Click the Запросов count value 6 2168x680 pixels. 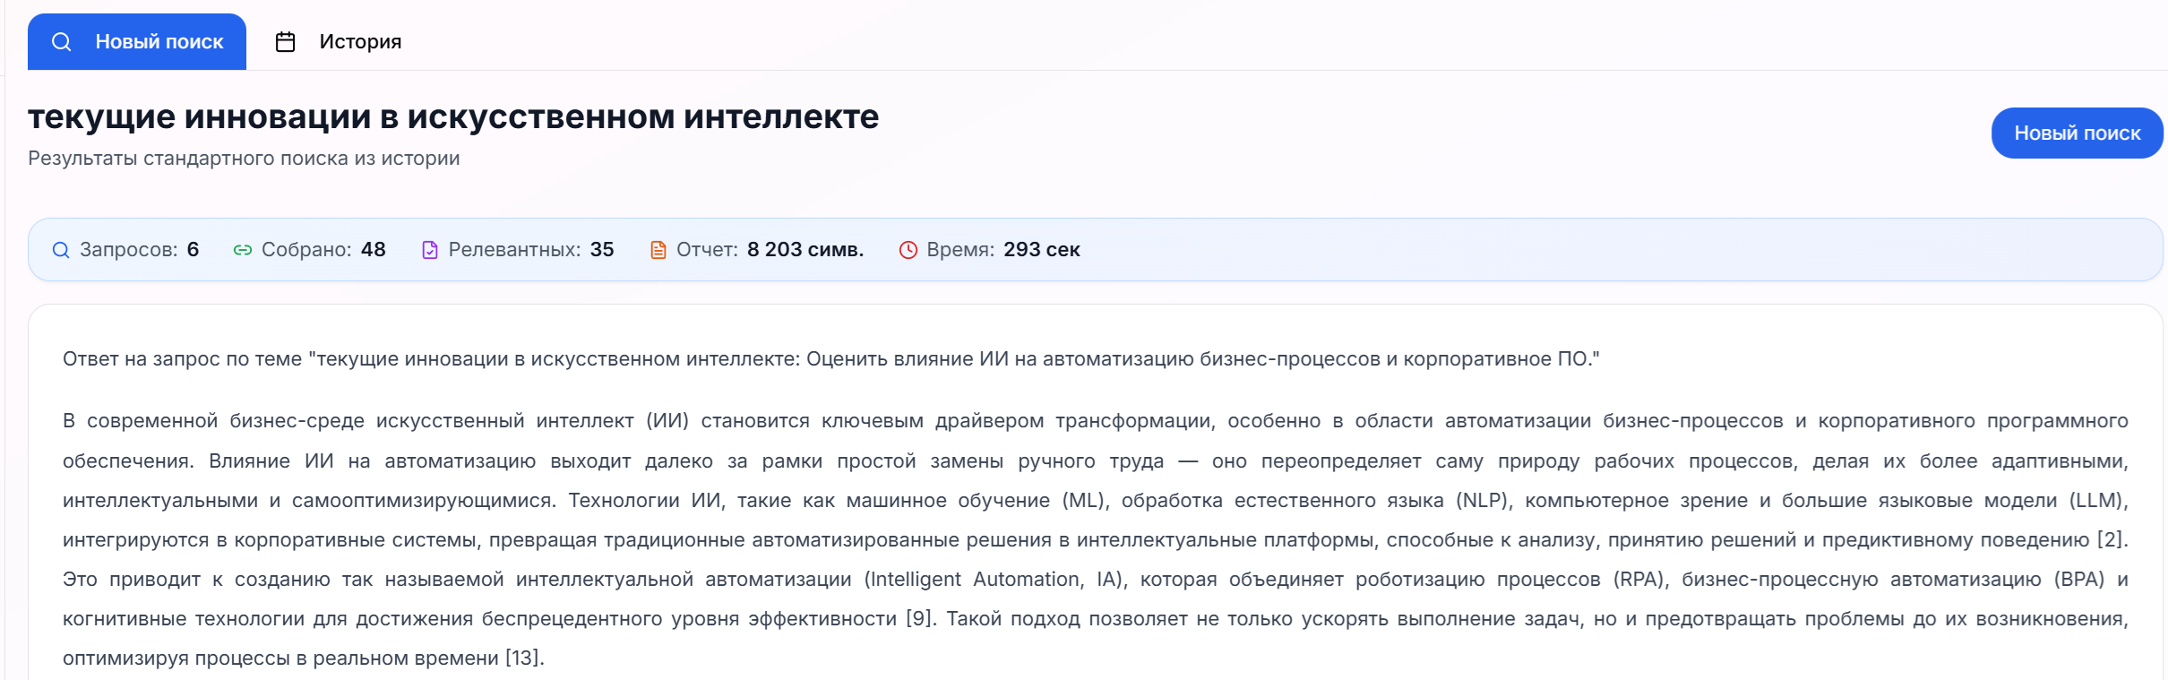point(193,250)
